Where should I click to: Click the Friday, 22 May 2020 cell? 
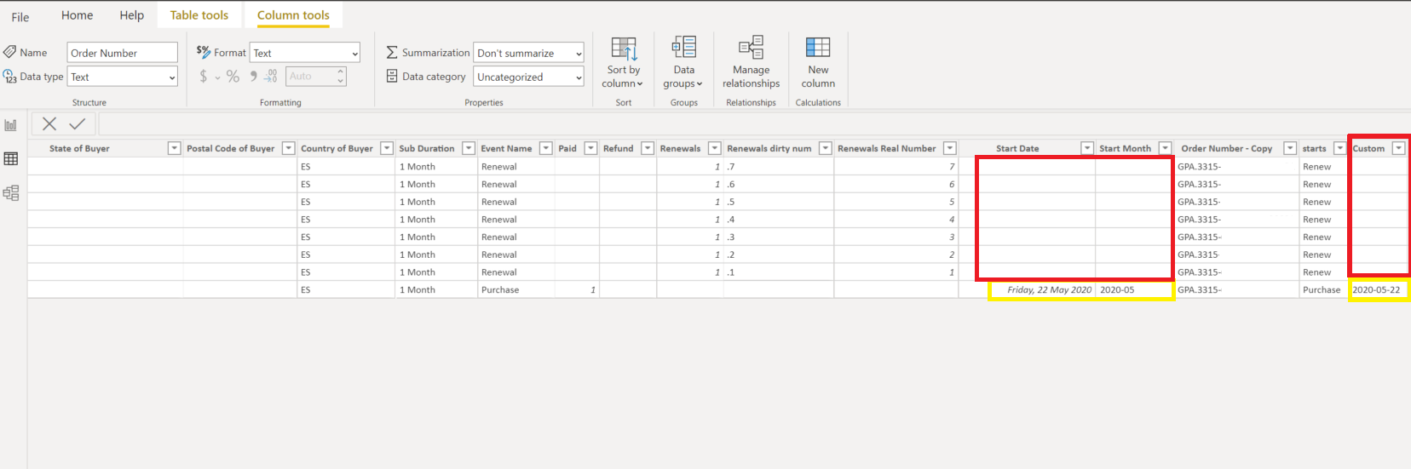click(1027, 289)
